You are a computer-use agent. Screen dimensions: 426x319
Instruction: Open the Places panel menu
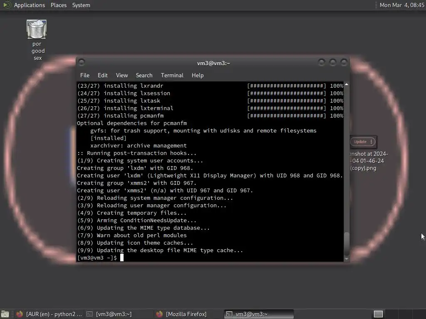[x=58, y=5]
